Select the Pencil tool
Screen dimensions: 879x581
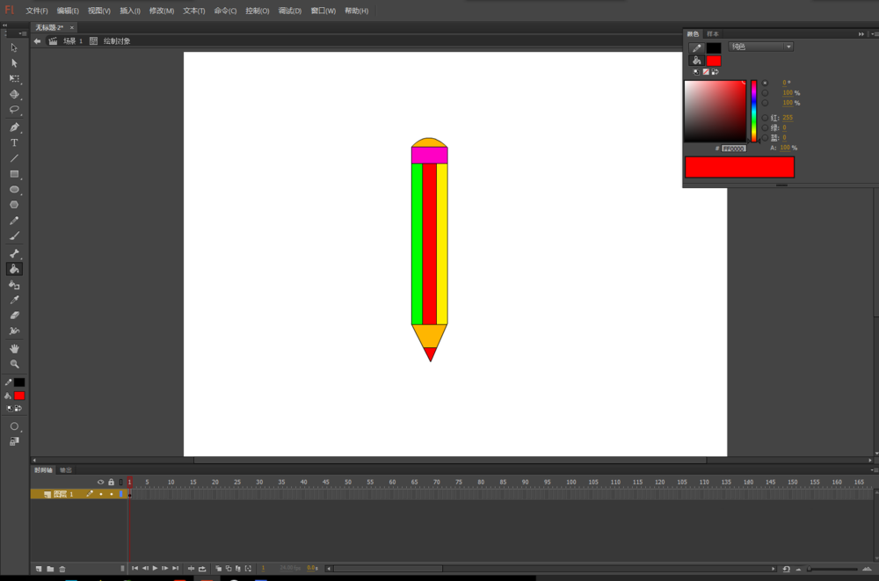tap(14, 221)
